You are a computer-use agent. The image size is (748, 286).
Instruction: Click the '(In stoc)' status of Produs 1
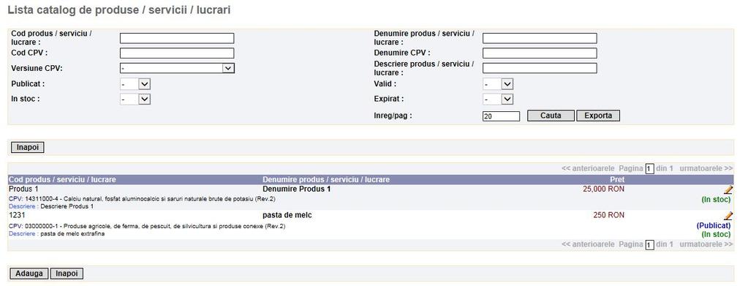(716, 199)
